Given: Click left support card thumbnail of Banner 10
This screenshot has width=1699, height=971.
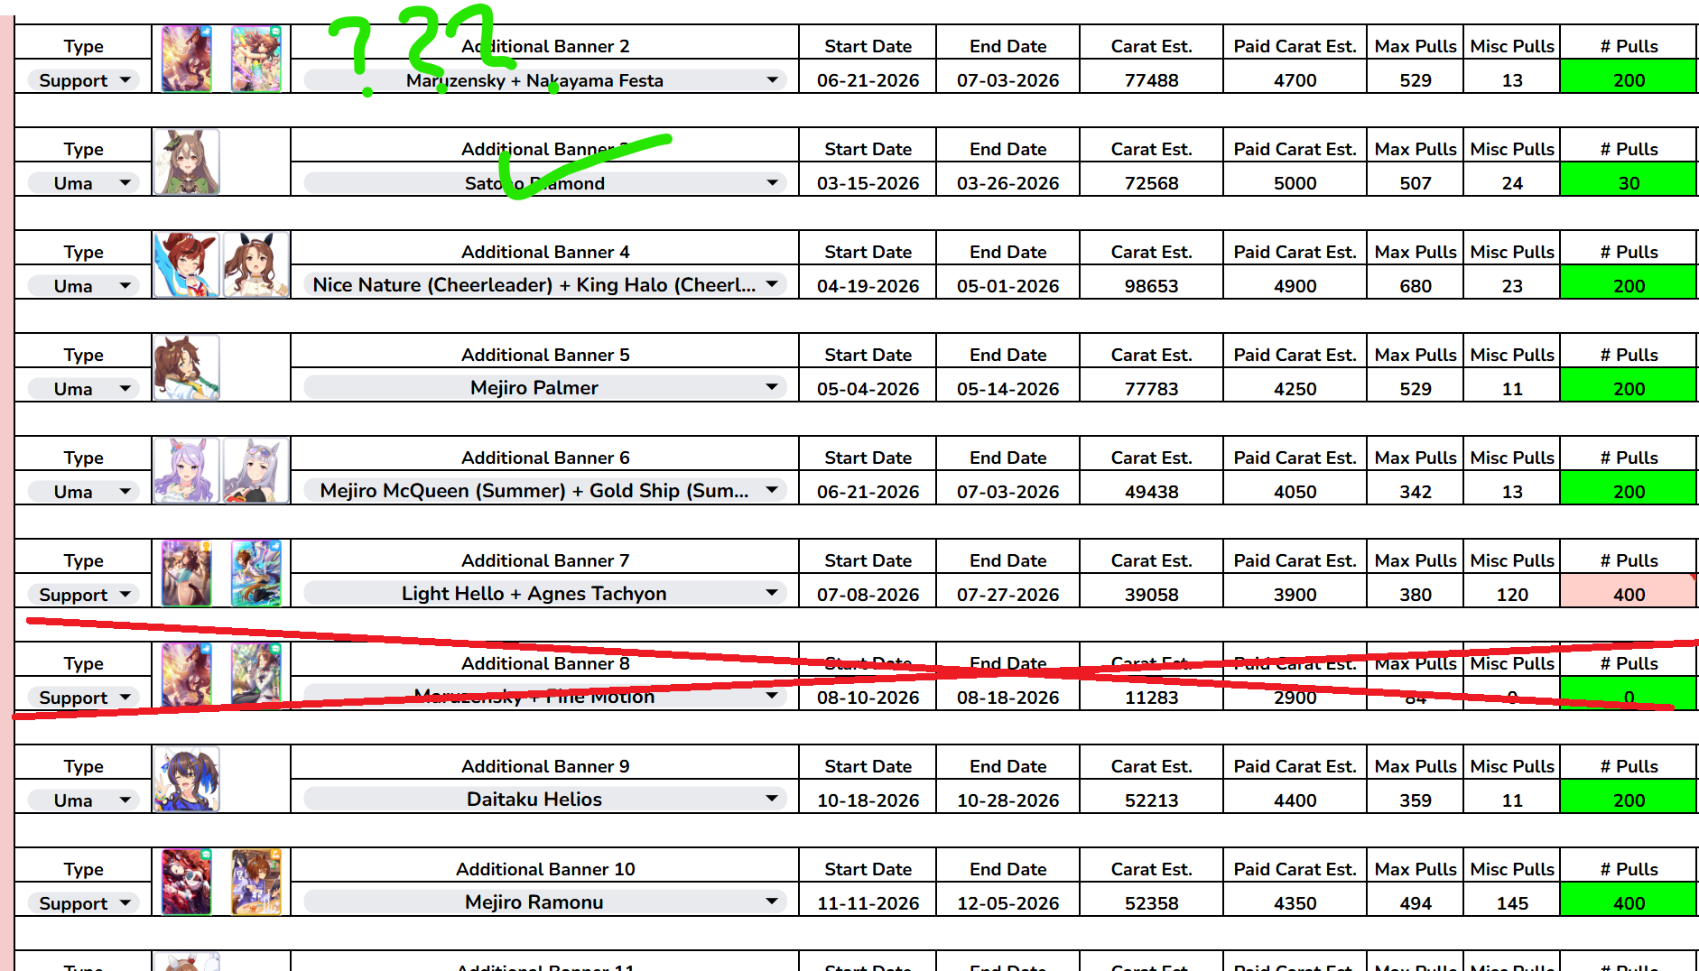Looking at the screenshot, I should 187,883.
